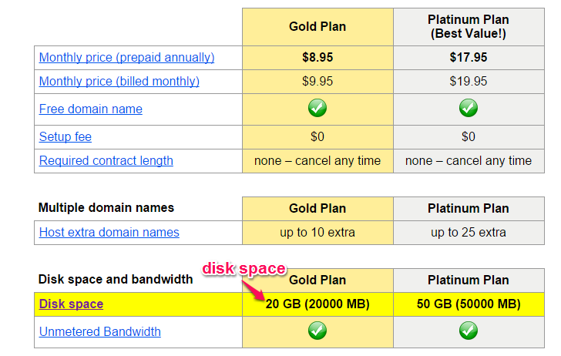Click the pink disk space annotation text
The image size is (561, 356).
click(244, 268)
